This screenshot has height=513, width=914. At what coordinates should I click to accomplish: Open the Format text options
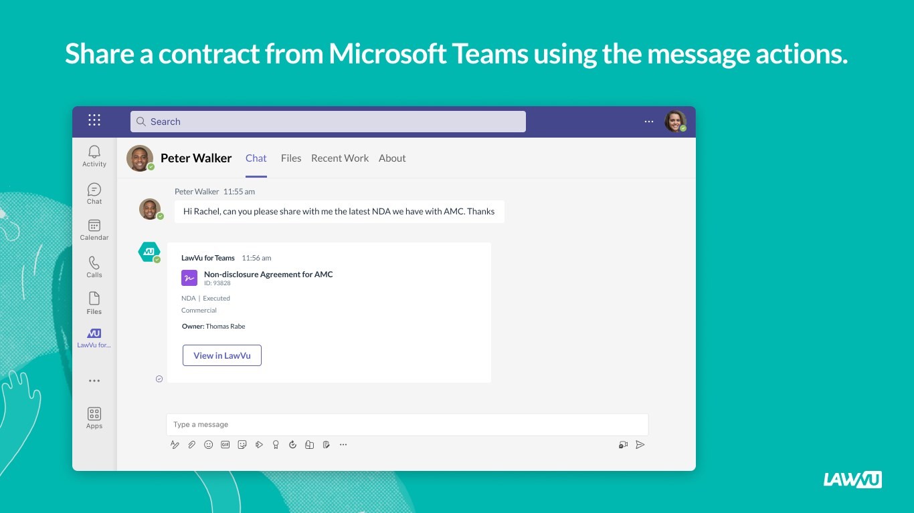click(175, 445)
